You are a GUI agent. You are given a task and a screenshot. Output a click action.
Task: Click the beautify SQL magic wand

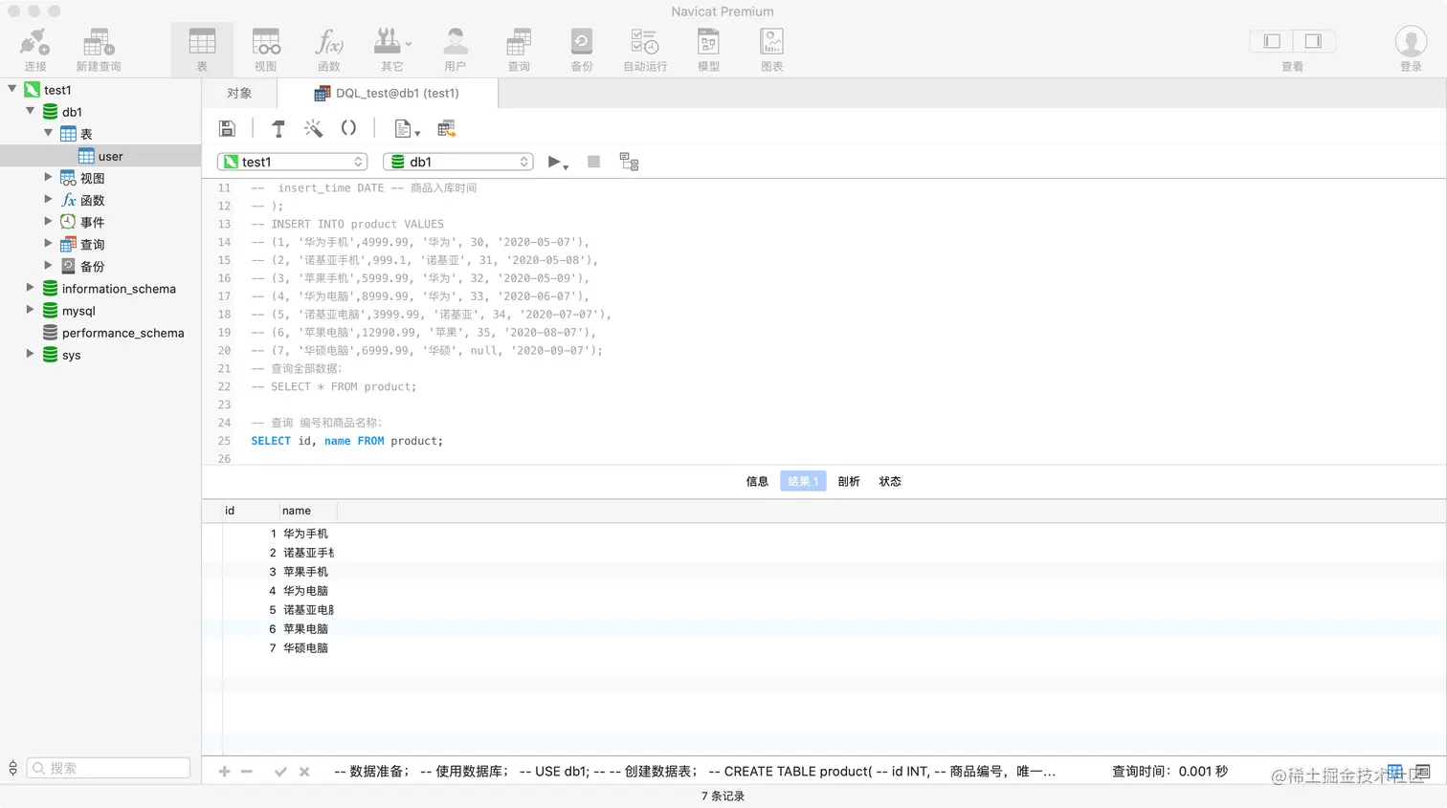point(313,128)
